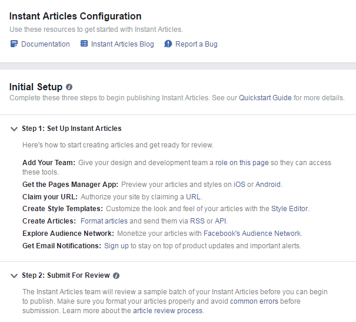Screen dimensions: 356x322
Task: Open the iOS app link
Action: pos(239,185)
